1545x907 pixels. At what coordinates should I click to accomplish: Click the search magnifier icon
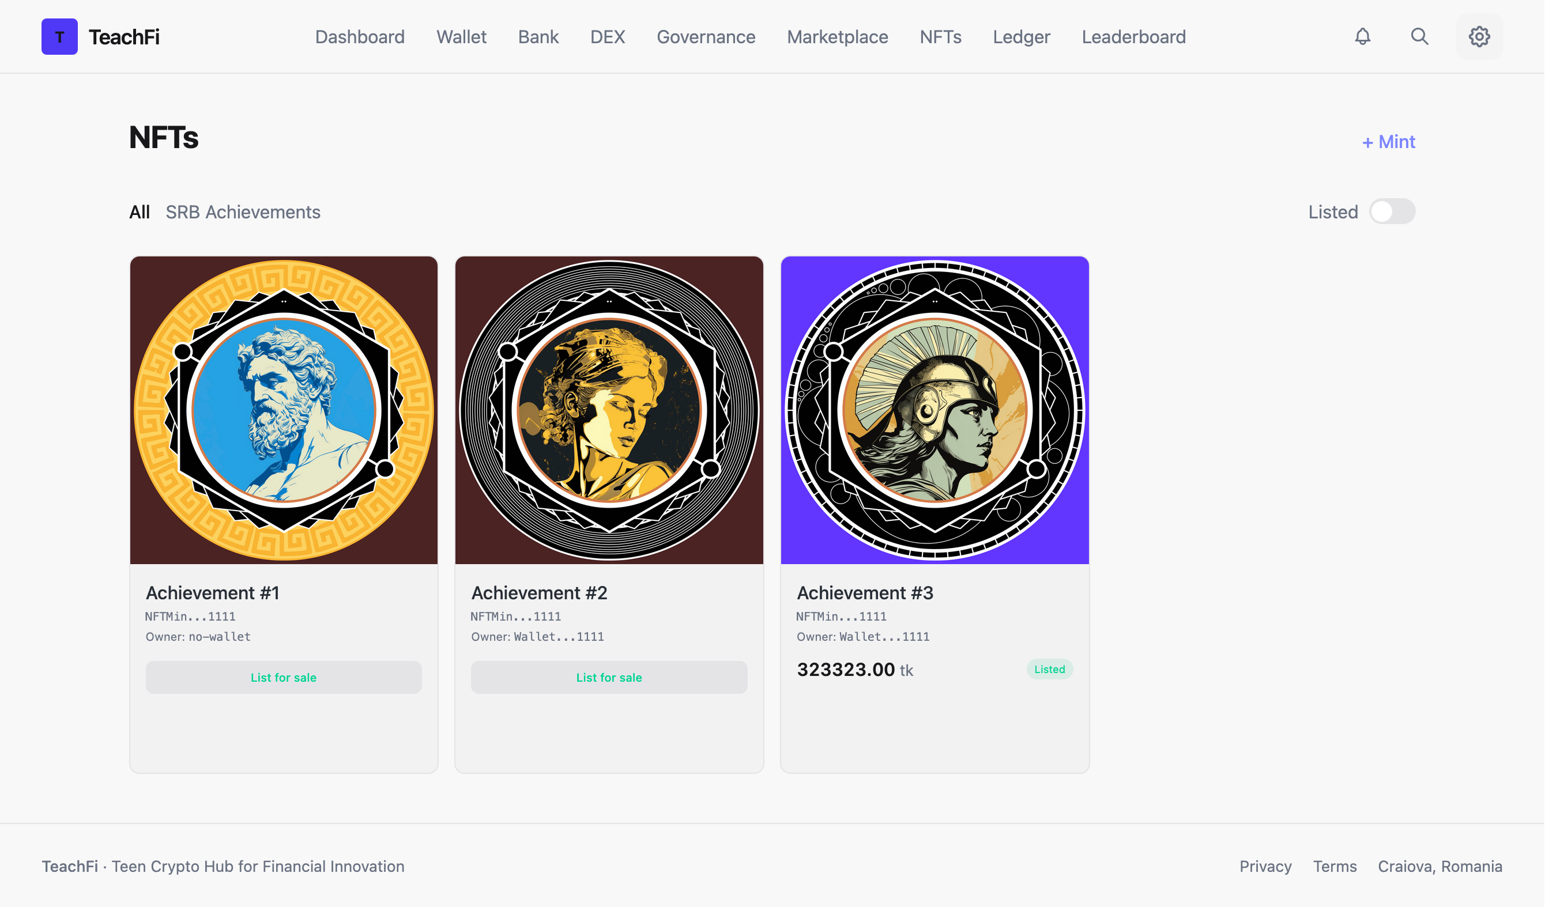coord(1419,37)
